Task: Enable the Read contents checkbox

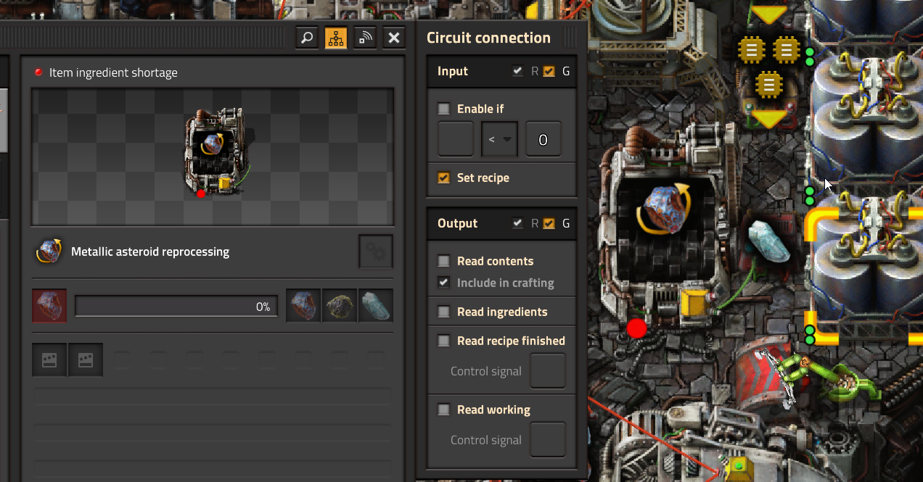Action: 444,261
